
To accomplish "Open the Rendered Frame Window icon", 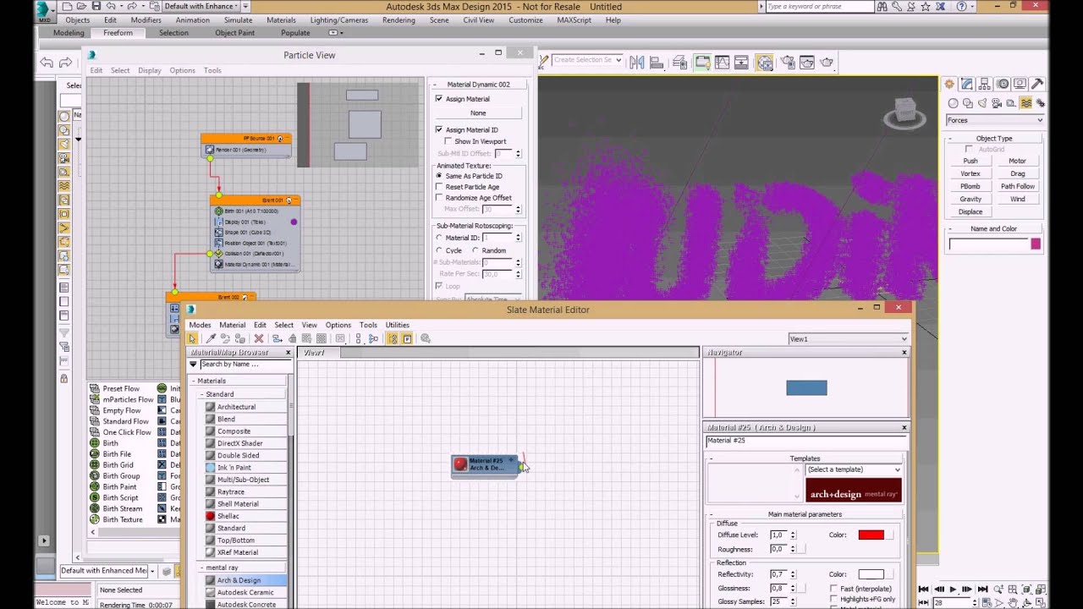I will 807,62.
